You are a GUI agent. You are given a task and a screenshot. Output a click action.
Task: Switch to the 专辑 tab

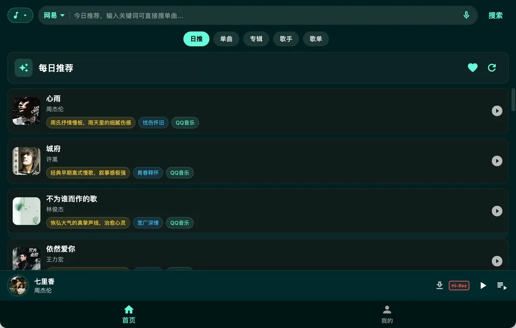pos(256,39)
